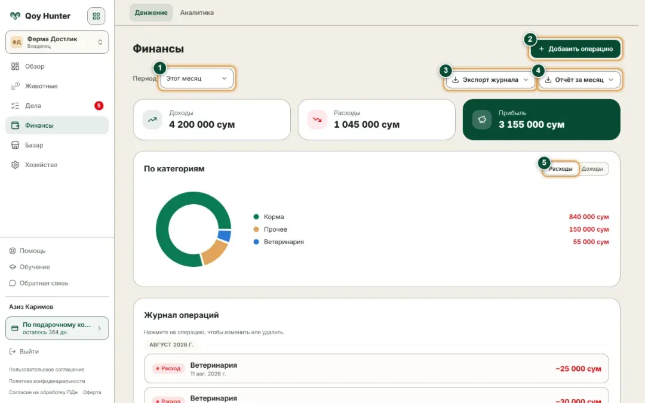Open the grid apps button beside Qoy Hunter

click(96, 16)
